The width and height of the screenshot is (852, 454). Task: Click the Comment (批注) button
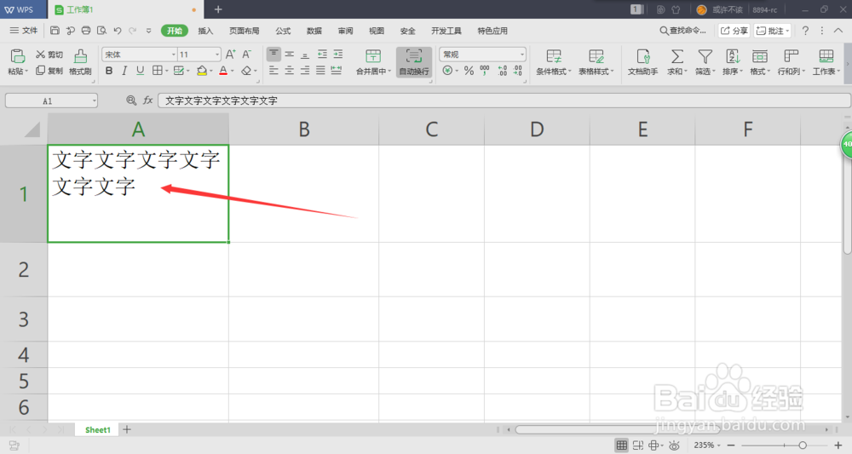pos(772,31)
